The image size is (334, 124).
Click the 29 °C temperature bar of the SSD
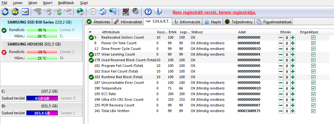click(42, 36)
